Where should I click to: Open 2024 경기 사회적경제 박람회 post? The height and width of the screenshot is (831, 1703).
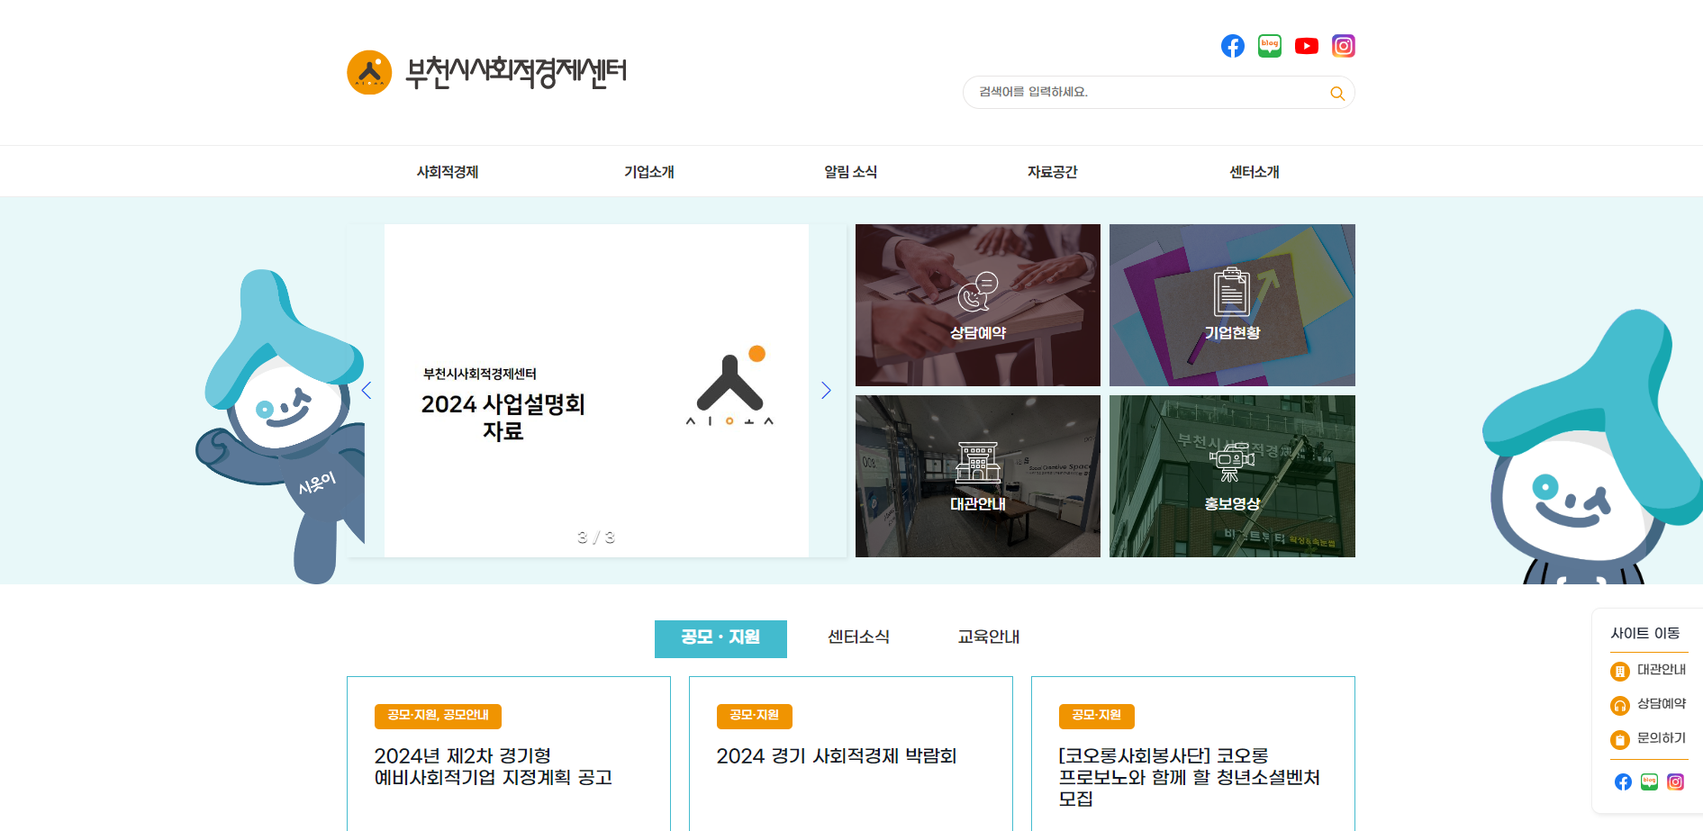(x=837, y=756)
